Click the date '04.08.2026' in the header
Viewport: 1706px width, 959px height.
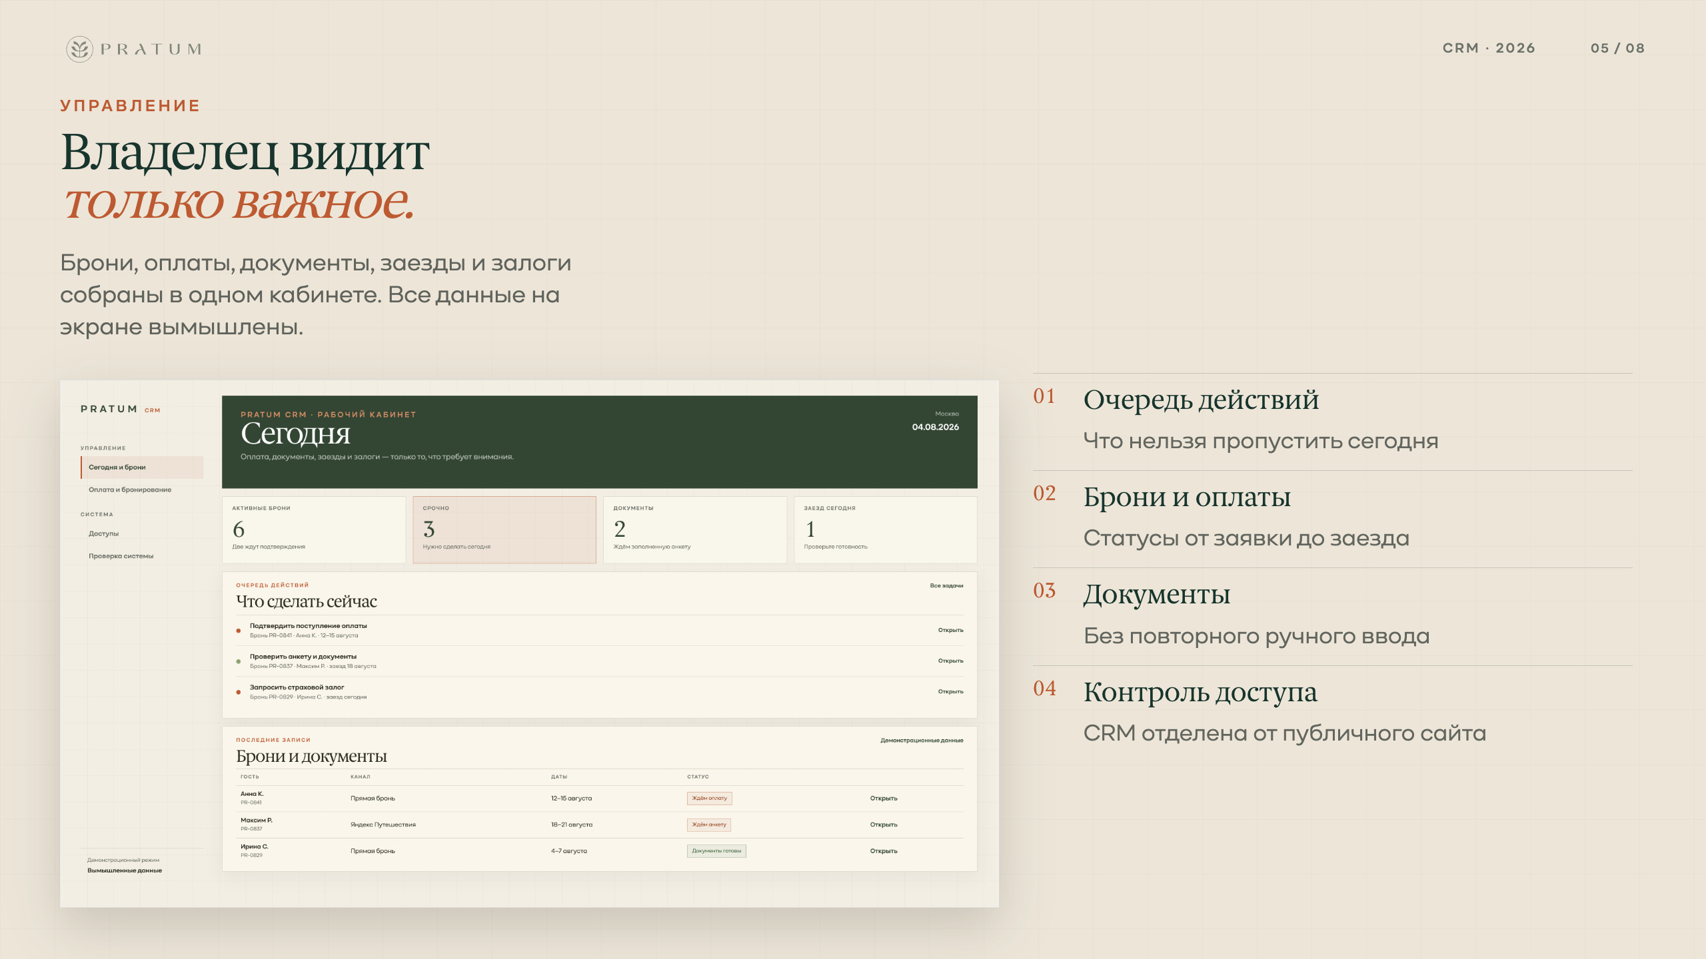pos(936,427)
